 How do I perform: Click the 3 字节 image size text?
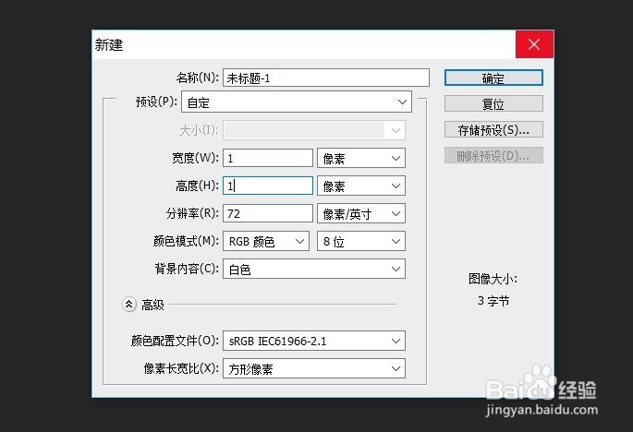pos(493,301)
